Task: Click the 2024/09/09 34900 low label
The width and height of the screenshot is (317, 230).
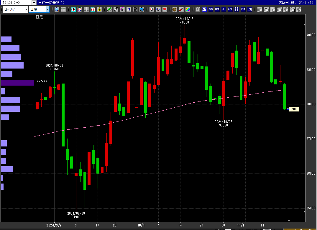Action: [76, 215]
